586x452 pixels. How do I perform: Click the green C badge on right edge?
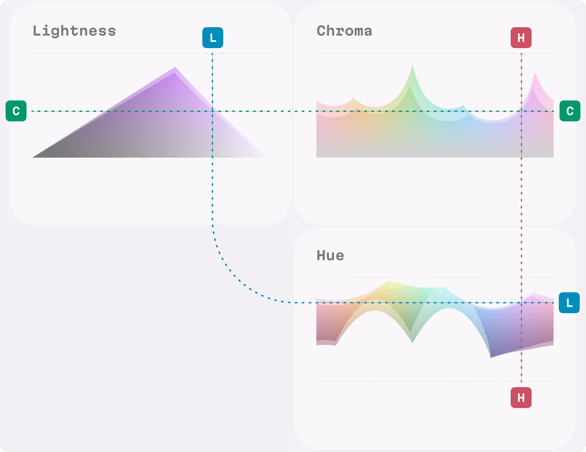click(x=570, y=111)
